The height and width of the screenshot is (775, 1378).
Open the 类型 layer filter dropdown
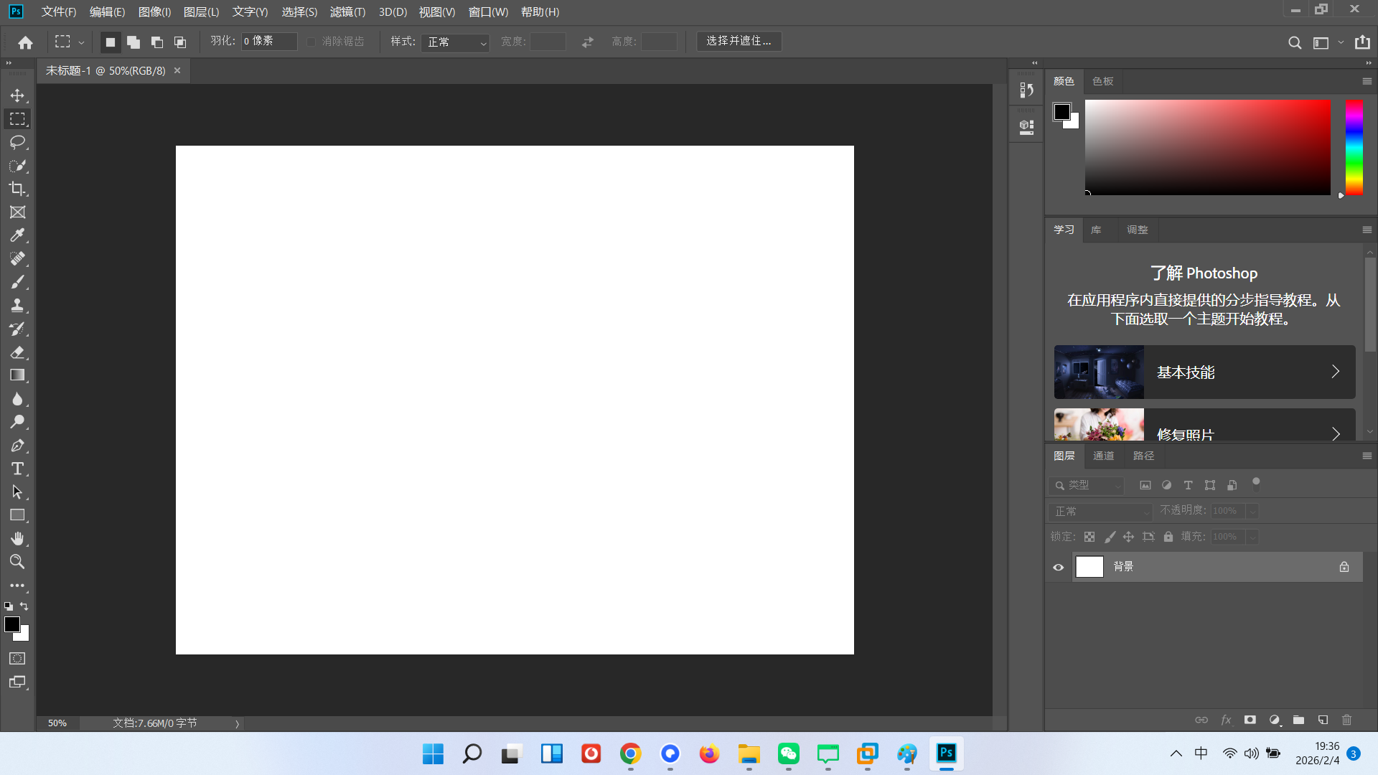(1086, 485)
